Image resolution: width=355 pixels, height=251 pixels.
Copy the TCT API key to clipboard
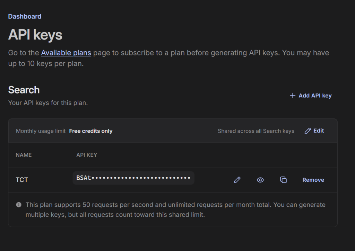[x=284, y=180]
